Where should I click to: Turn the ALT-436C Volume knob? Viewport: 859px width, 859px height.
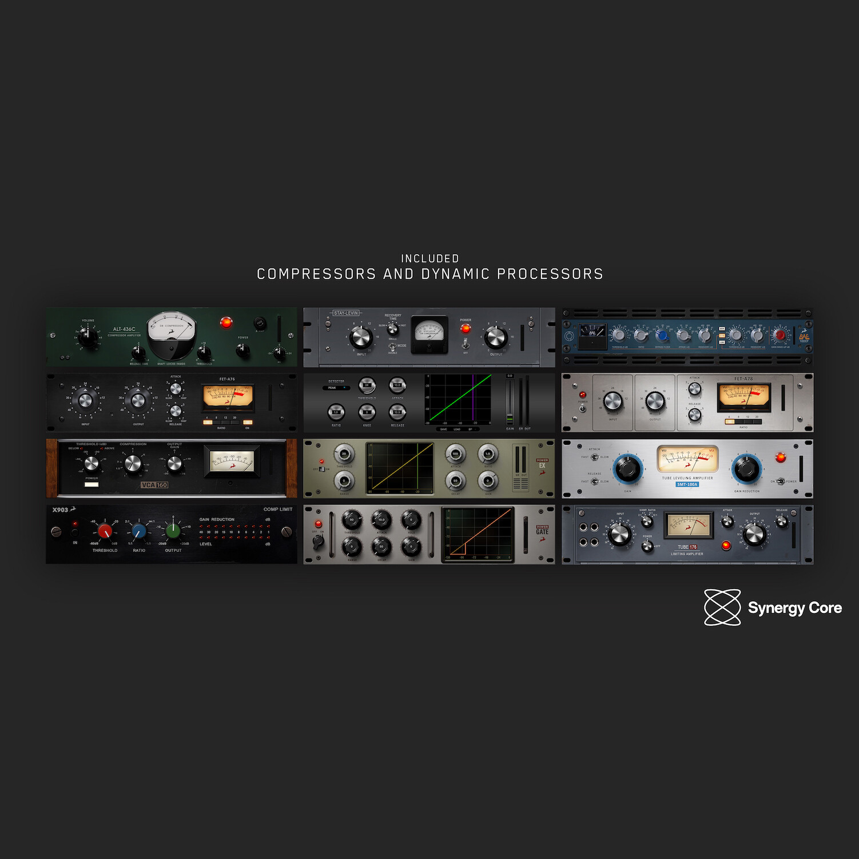(88, 337)
